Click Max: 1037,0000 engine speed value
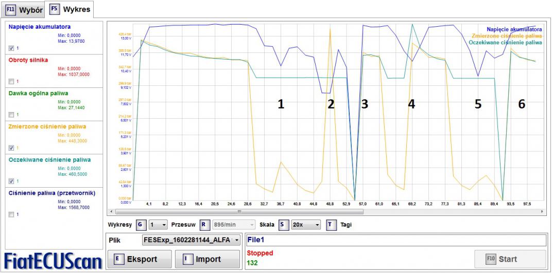This screenshot has height=273, width=553. pos(73,75)
